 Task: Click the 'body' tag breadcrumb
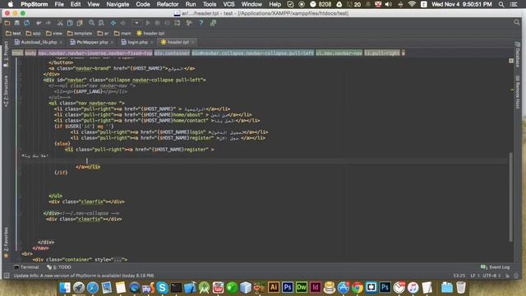(30, 53)
